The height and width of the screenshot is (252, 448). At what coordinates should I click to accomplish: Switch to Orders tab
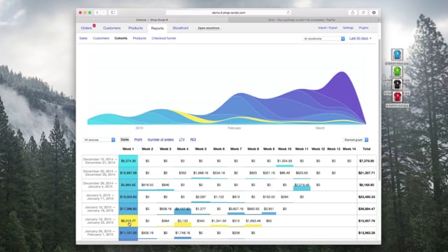[x=86, y=28]
